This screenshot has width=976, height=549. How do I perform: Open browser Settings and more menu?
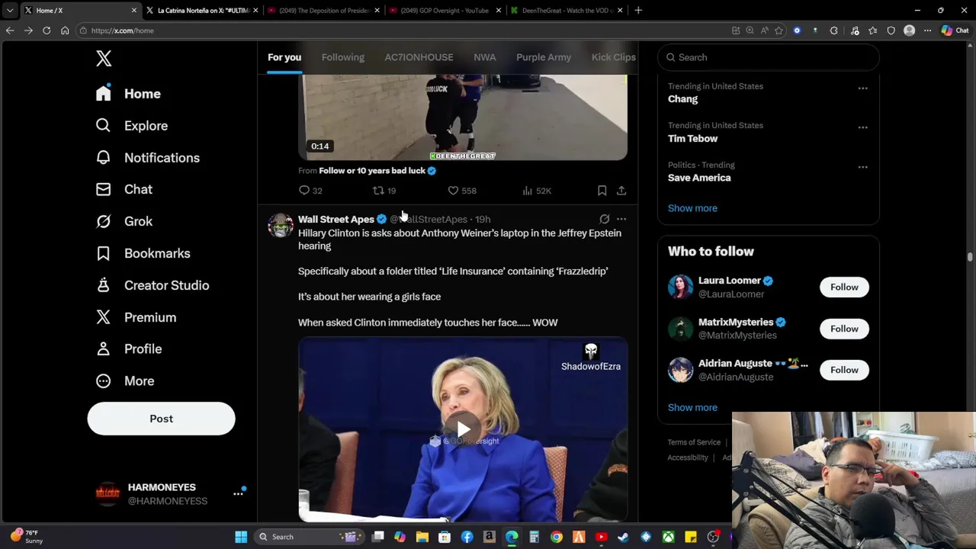click(927, 30)
